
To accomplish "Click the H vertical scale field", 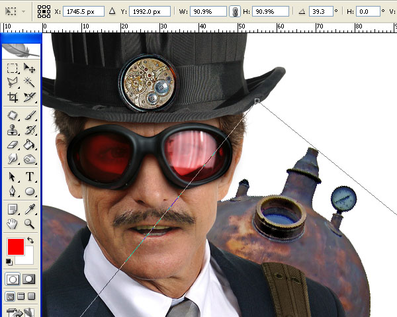I will point(271,12).
